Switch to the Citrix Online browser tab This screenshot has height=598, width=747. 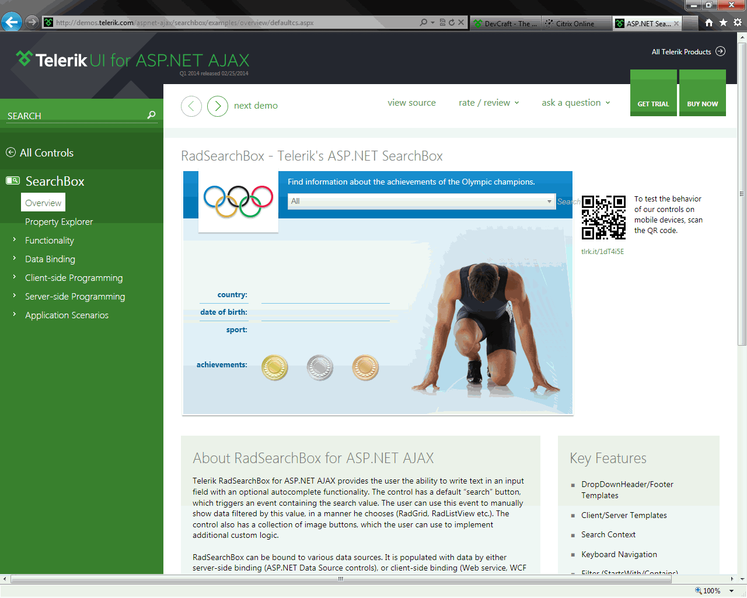pos(575,23)
